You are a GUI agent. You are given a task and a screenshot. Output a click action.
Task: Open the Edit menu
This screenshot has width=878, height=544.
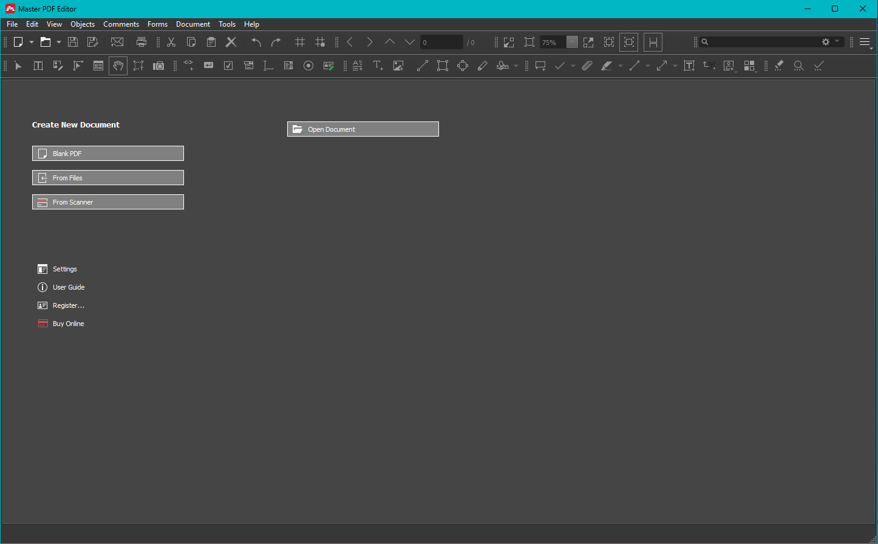pos(32,24)
